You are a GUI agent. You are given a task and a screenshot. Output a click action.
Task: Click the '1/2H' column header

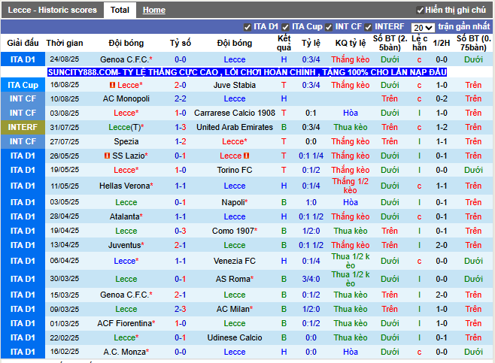coord(441,43)
